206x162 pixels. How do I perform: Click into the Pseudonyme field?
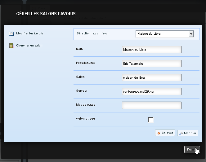(x=151, y=63)
